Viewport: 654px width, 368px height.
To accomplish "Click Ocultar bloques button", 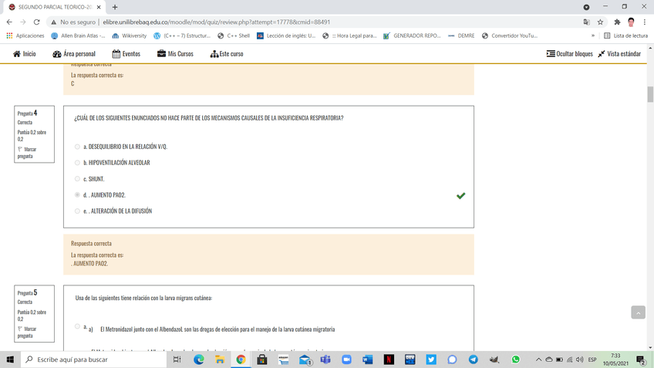I will click(569, 54).
